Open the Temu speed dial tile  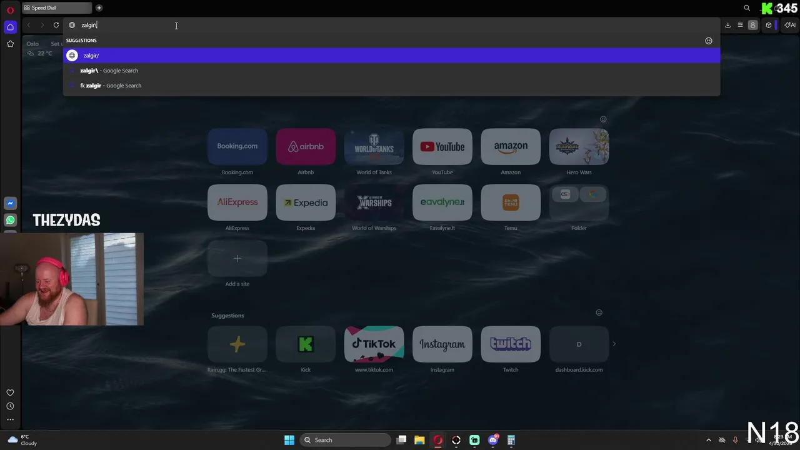pyautogui.click(x=511, y=202)
